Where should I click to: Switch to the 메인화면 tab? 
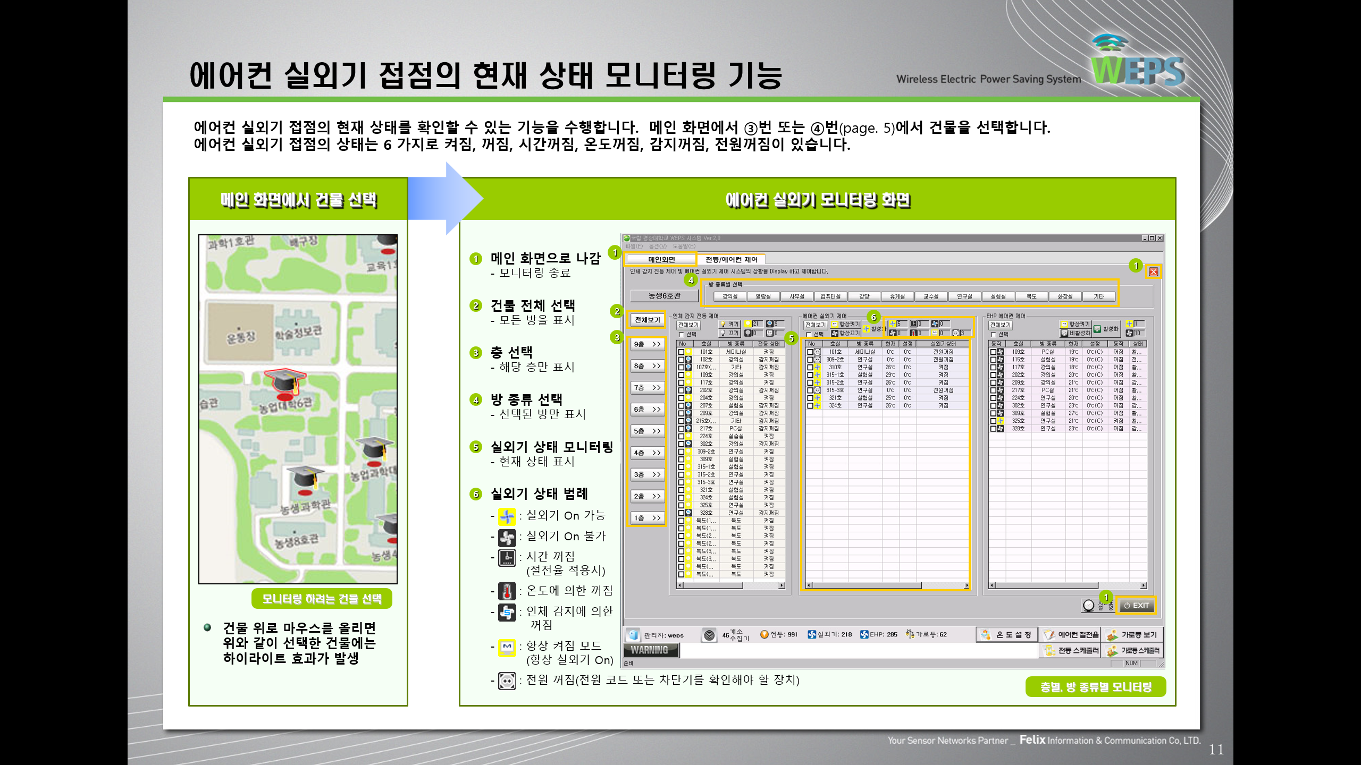coord(661,259)
